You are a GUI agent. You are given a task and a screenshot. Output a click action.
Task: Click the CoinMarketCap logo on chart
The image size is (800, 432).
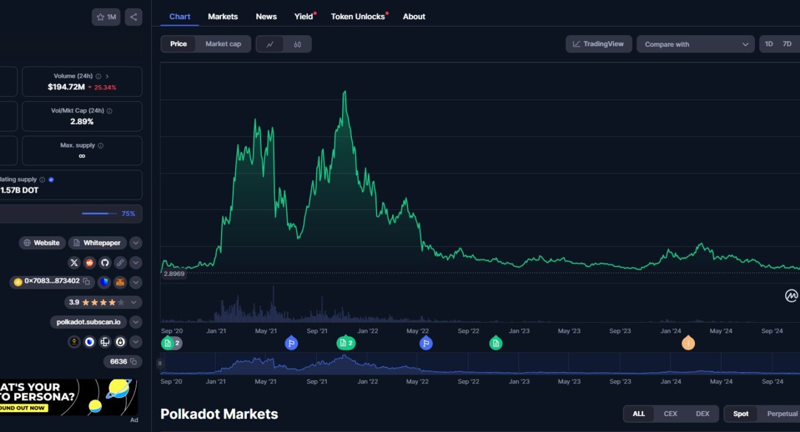(x=791, y=296)
